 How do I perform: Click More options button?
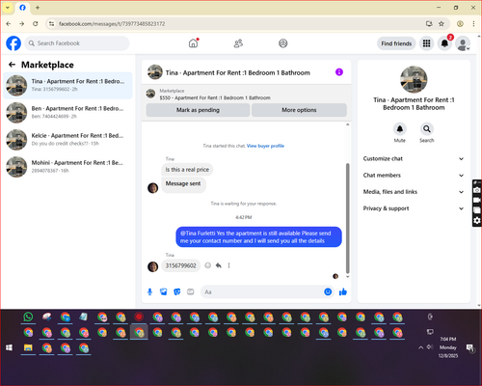(299, 110)
